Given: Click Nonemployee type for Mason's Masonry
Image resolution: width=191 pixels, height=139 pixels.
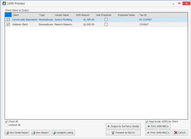Looking at the screenshot, I should 46,24.
